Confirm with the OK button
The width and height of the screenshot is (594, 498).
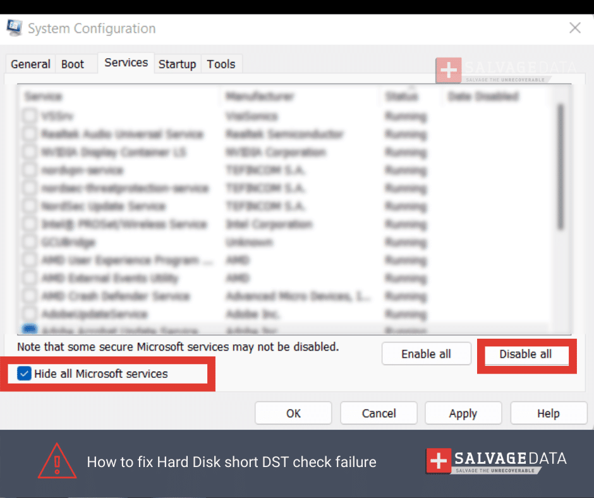pyautogui.click(x=293, y=413)
